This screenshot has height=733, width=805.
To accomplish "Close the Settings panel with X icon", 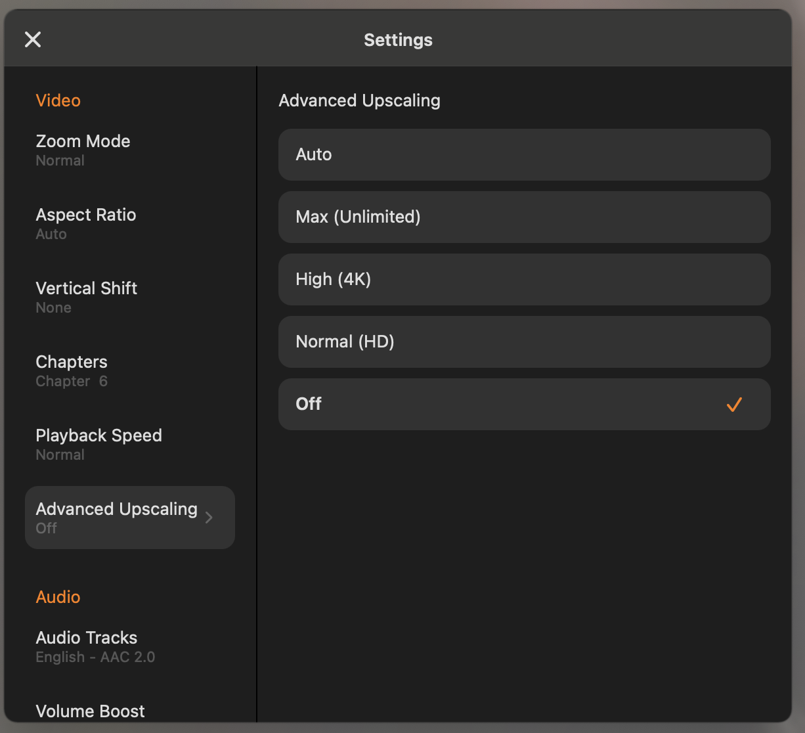I will [x=33, y=40].
